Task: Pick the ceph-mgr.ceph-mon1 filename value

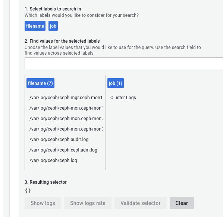Action: pyautogui.click(x=66, y=98)
